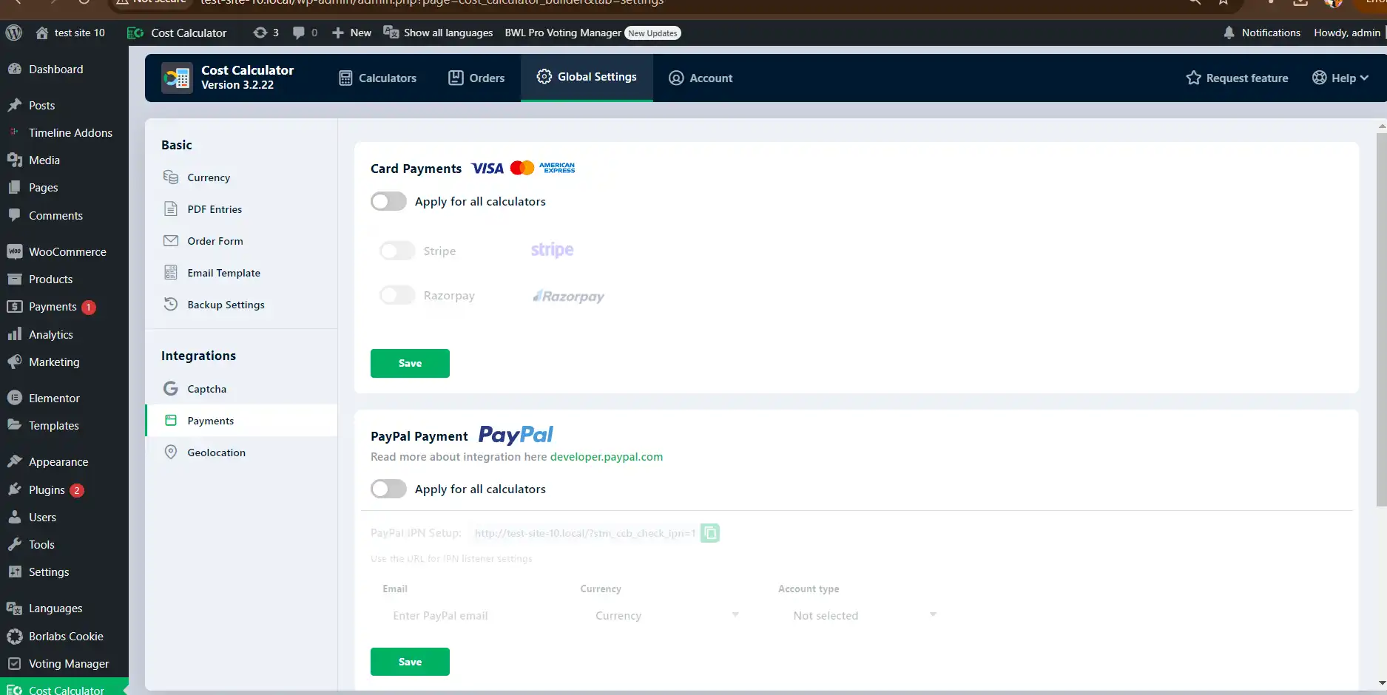The width and height of the screenshot is (1387, 695).
Task: Copy the PayPal IPN URL using the copy icon
Action: click(x=710, y=533)
